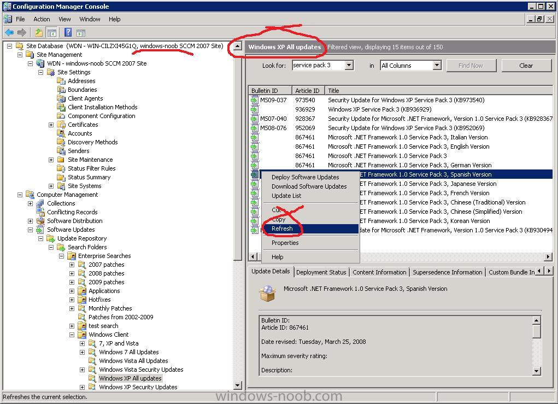Click the Discovery Methods icon
The image size is (558, 404).
[61, 142]
